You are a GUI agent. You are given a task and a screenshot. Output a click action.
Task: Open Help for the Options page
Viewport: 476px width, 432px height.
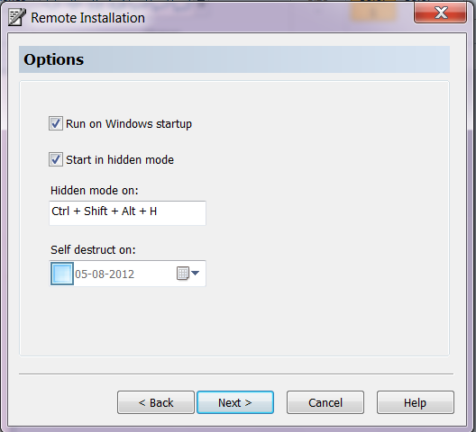[416, 402]
